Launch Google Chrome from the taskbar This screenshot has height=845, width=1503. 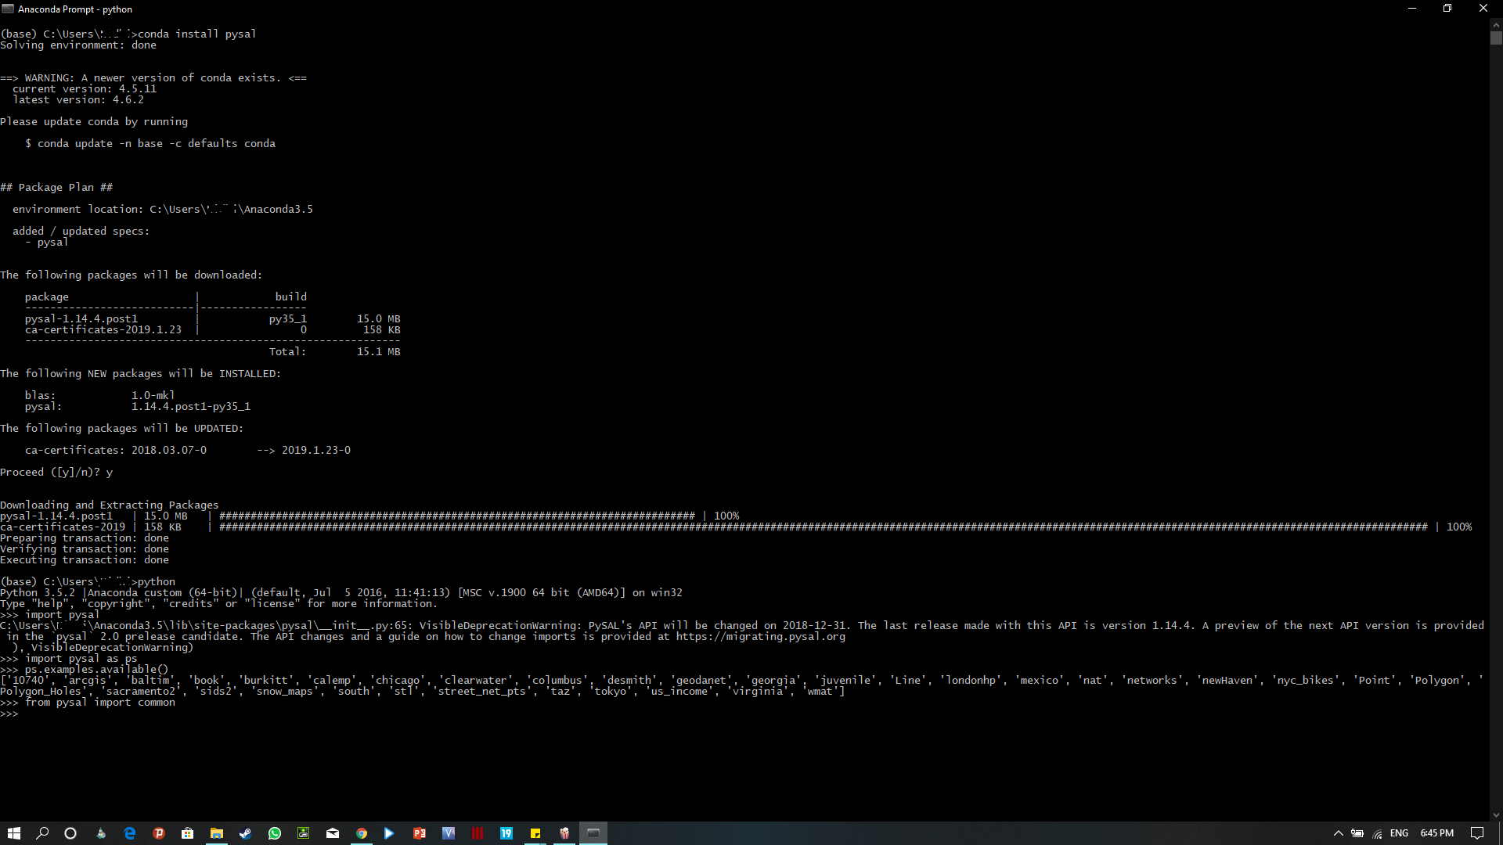(x=361, y=833)
